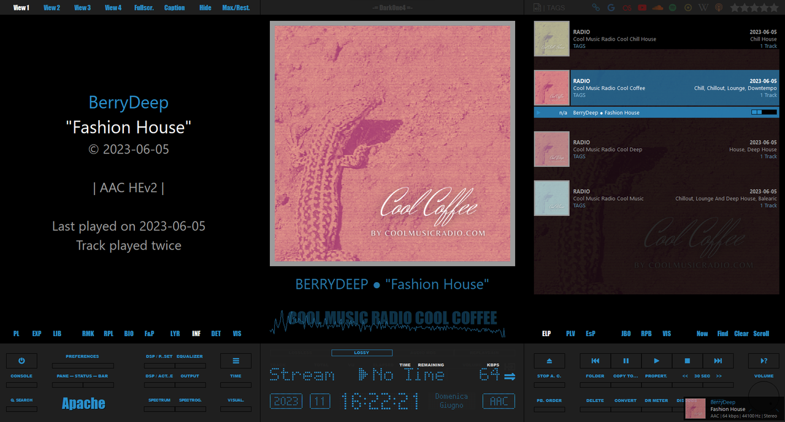The width and height of the screenshot is (785, 422).
Task: Open the hamburger menu button
Action: click(236, 361)
